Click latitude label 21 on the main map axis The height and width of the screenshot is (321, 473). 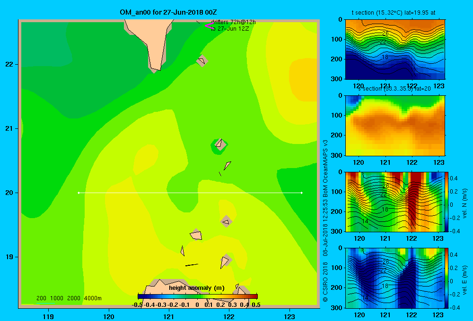[9, 128]
